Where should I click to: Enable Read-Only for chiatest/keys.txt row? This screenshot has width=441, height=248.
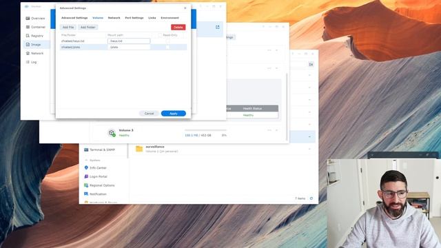click(167, 41)
